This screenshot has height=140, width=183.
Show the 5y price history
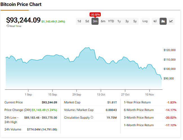click(135, 21)
